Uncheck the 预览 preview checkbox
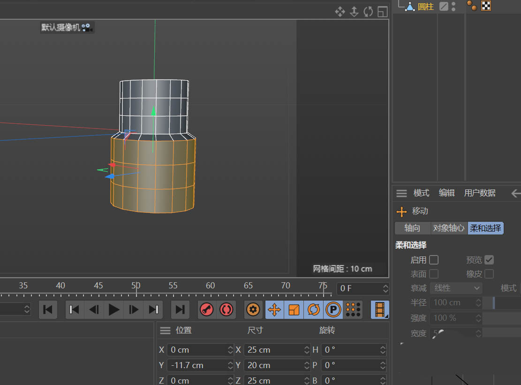This screenshot has height=385, width=521. (x=489, y=260)
